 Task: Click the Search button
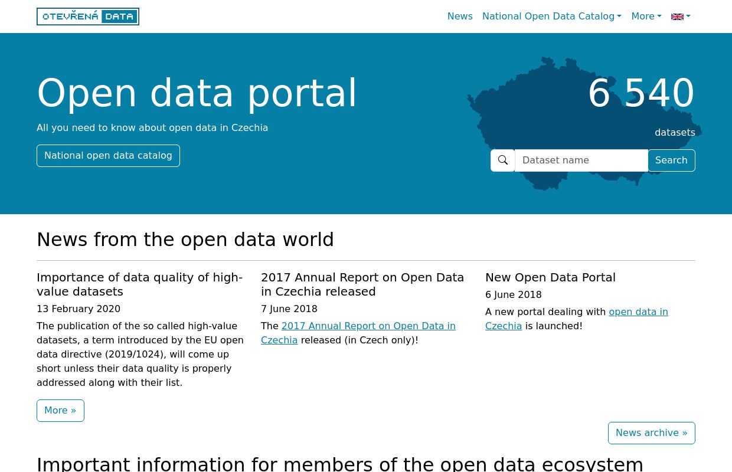click(x=671, y=160)
